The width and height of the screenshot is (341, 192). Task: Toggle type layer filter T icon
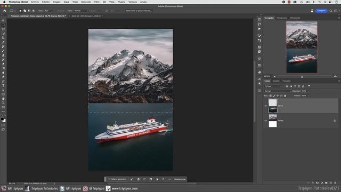point(295,86)
